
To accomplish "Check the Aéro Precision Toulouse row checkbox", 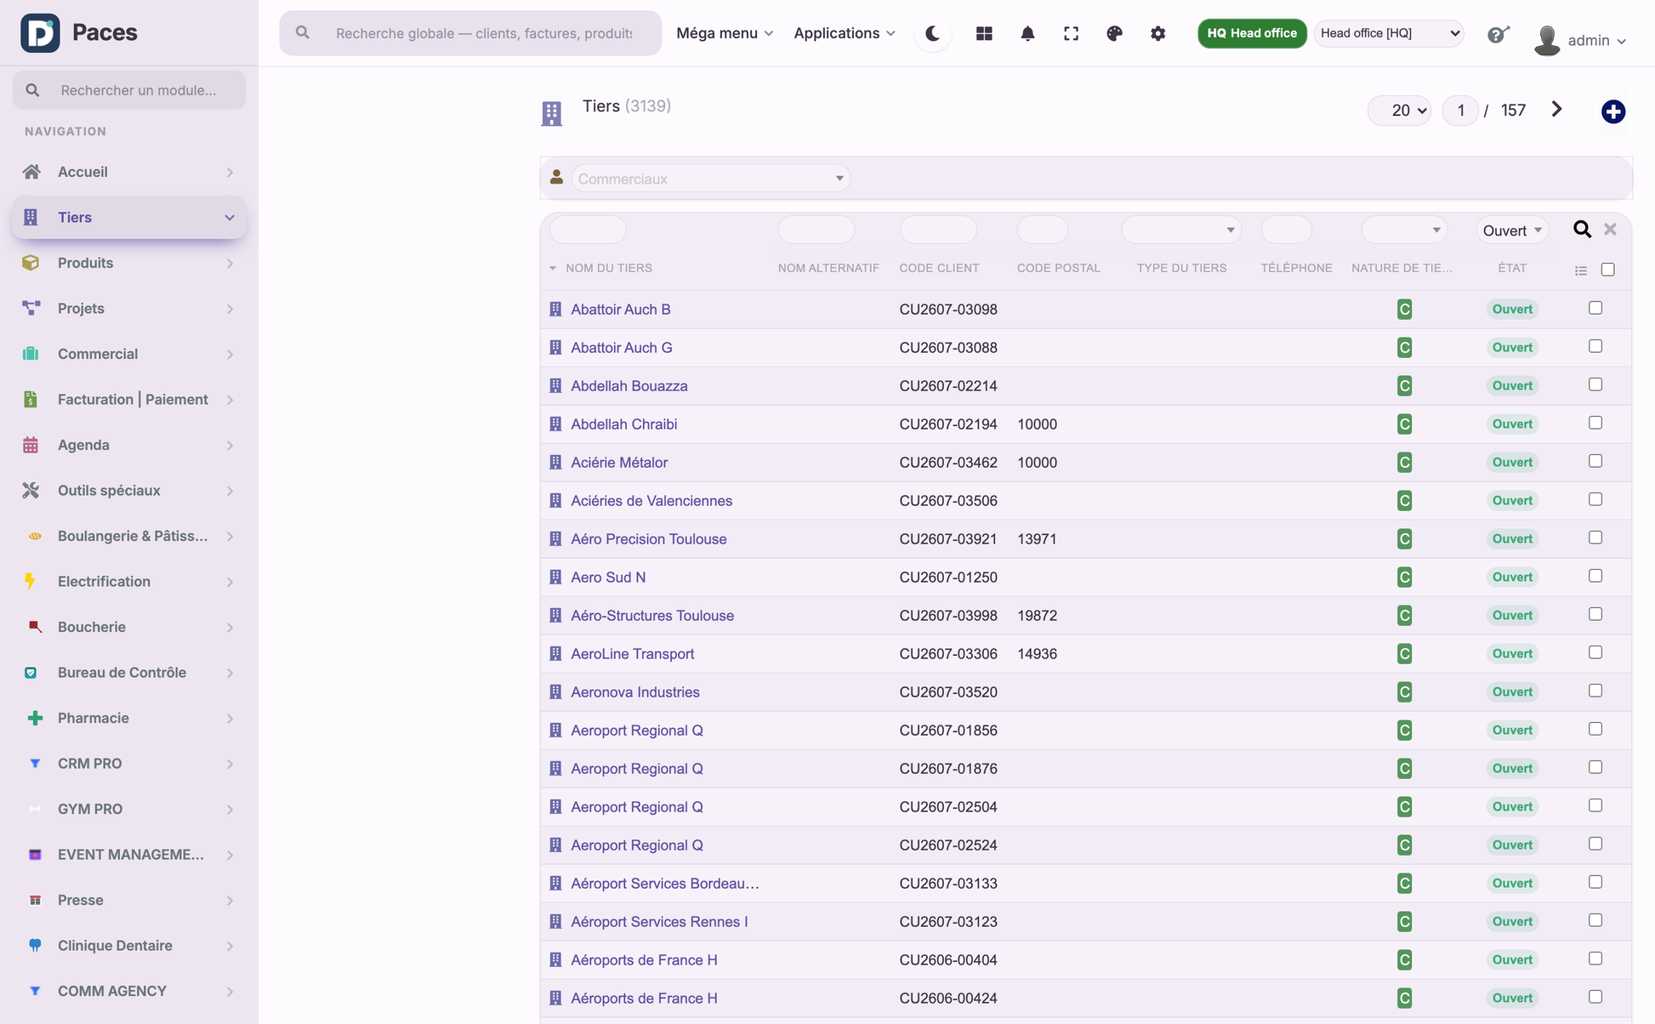I will tap(1595, 538).
